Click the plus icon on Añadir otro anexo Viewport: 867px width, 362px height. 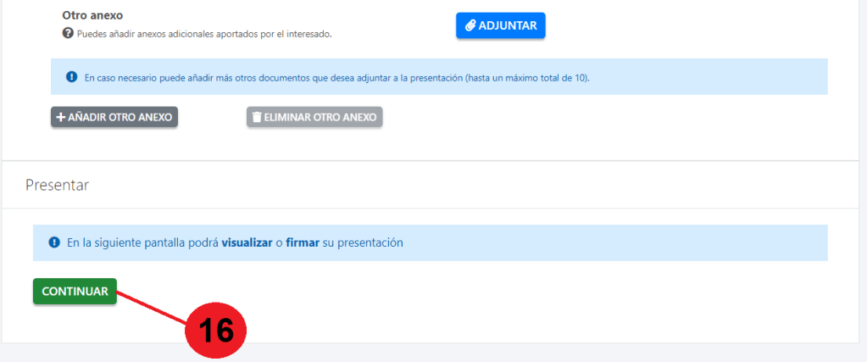point(61,117)
